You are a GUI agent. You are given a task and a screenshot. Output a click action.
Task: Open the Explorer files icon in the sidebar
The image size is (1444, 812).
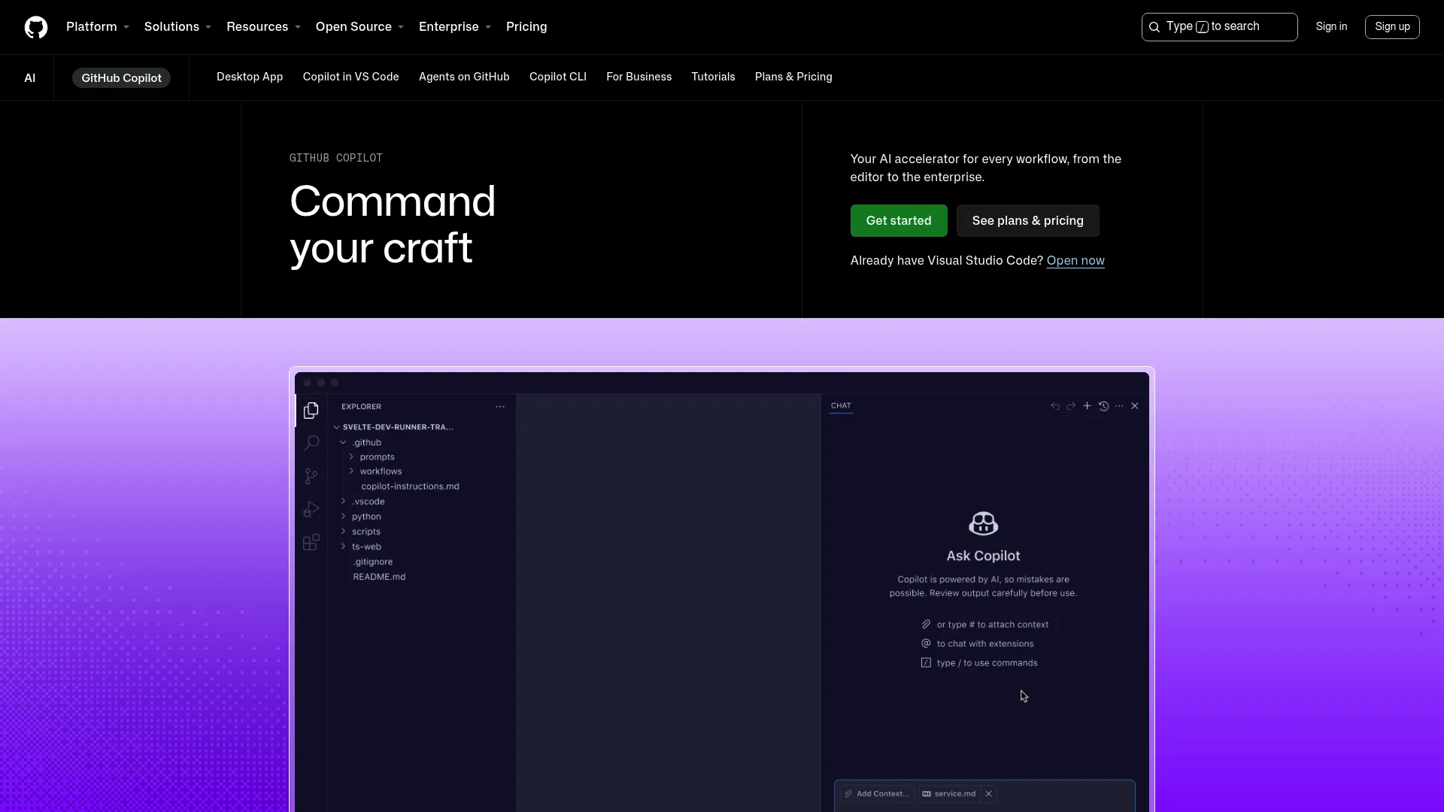point(311,411)
